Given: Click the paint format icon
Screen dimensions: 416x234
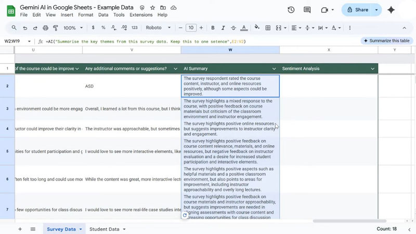Looking at the screenshot, I should point(56,27).
